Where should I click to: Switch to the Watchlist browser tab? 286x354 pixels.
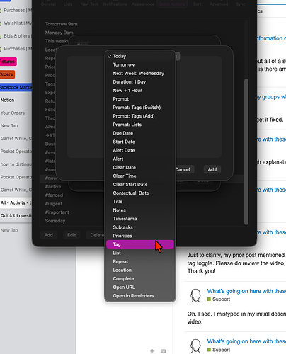pos(16,23)
